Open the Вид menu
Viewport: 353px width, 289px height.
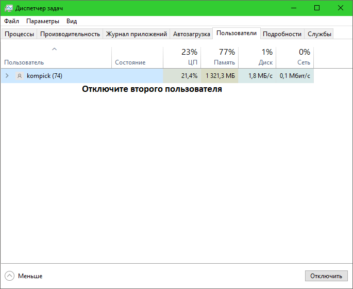pos(72,21)
